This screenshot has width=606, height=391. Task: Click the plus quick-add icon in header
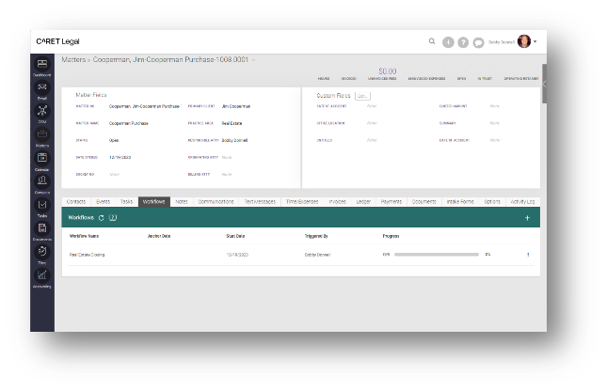click(448, 42)
